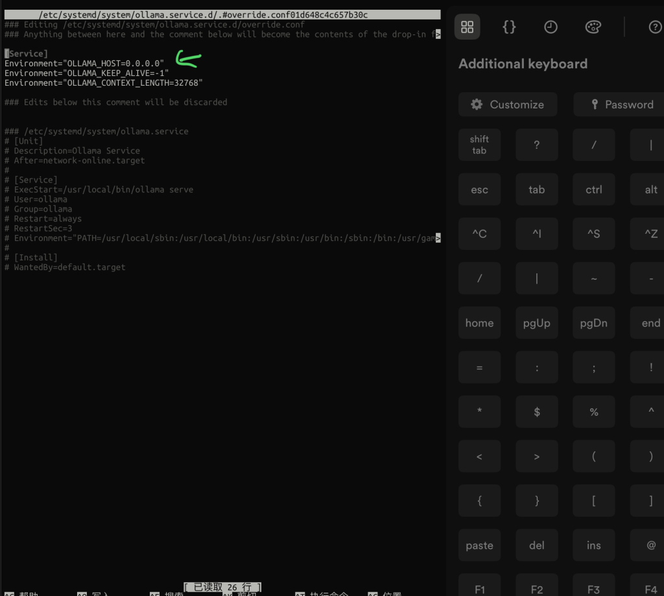Image resolution: width=664 pixels, height=596 pixels.
Task: Place cursor on the OLLAMA_CONTEXT_LENGTH=32768 line
Action: (x=104, y=83)
